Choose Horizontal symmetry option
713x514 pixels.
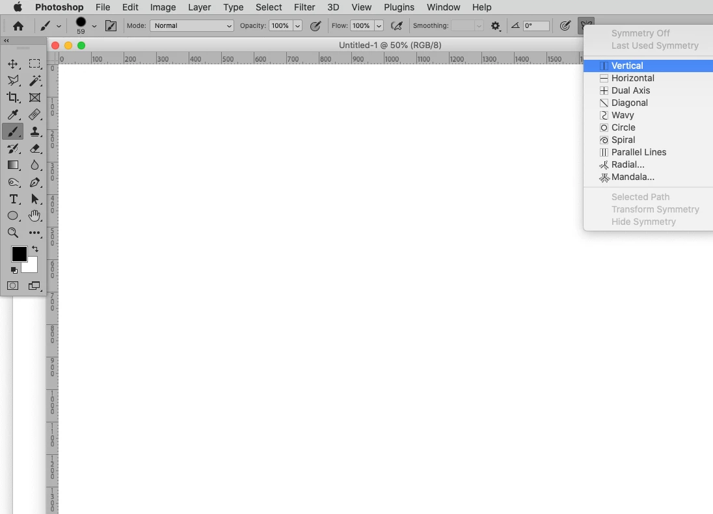[x=648, y=78]
